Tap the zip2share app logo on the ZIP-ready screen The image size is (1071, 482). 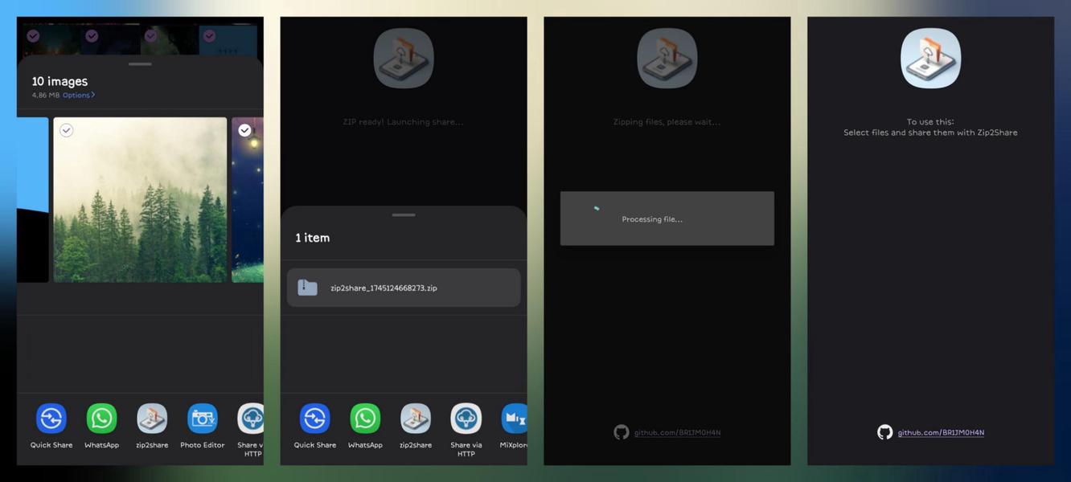(403, 57)
